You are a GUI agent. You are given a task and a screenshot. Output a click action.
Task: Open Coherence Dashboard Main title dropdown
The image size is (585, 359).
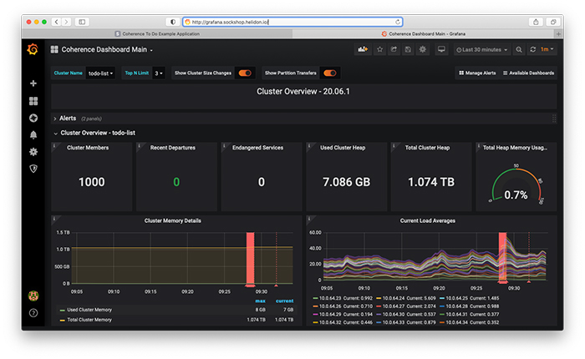click(107, 49)
